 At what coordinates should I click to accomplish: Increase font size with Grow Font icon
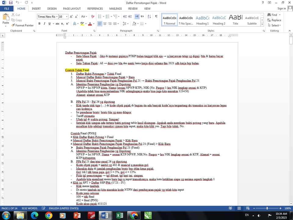71,16
